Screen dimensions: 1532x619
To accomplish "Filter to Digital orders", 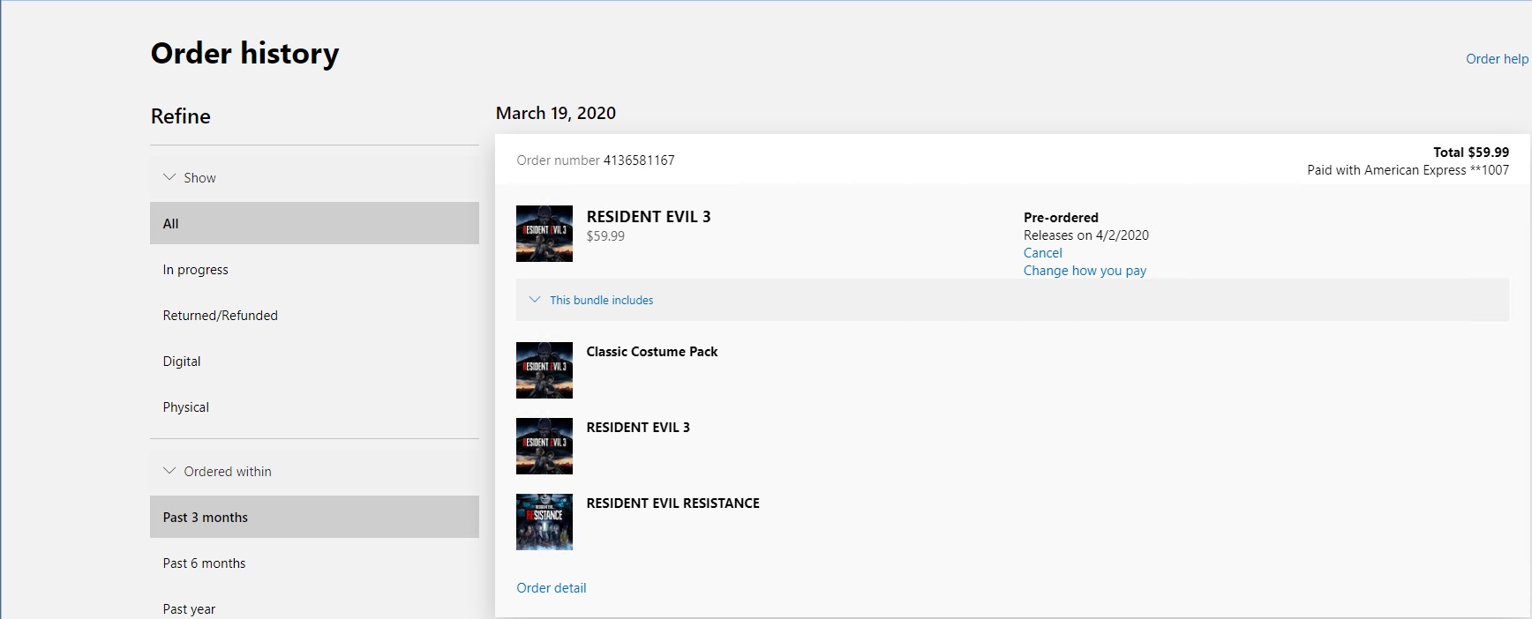I will tap(182, 362).
